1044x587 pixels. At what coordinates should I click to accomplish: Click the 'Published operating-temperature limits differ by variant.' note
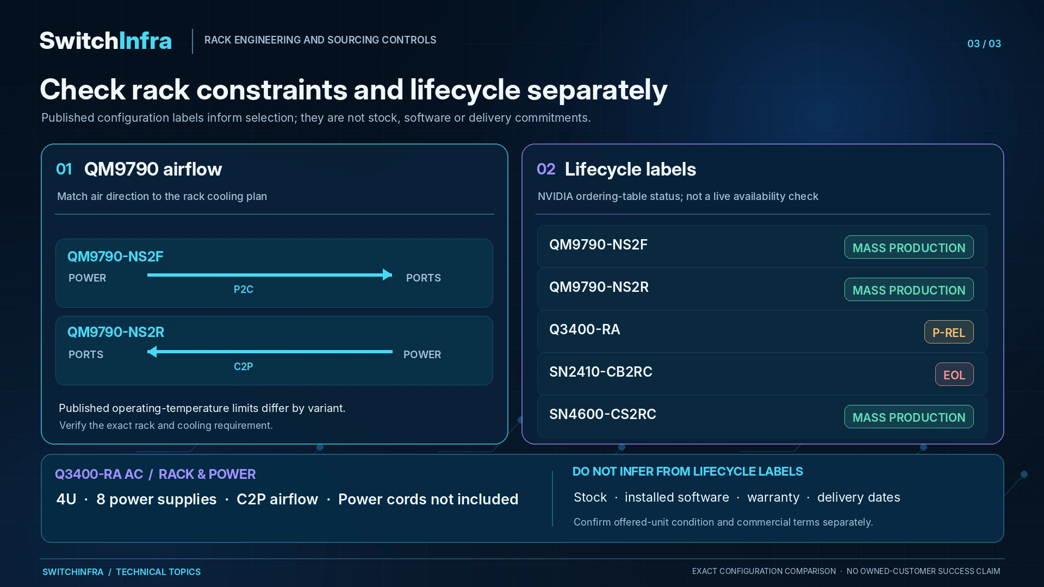[202, 408]
